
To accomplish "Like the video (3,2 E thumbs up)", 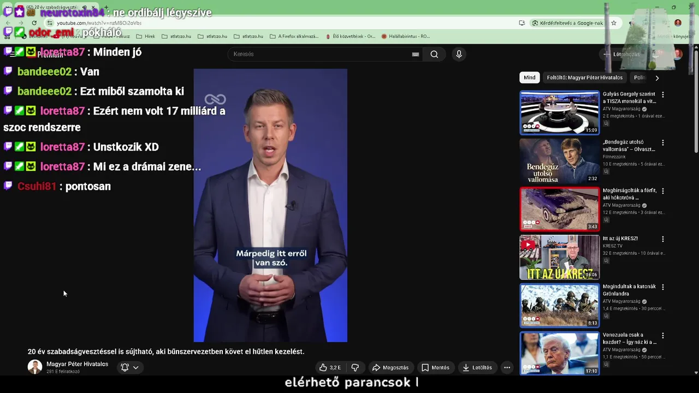I will coord(330,367).
